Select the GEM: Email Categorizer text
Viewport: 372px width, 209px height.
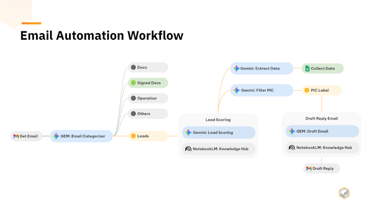(83, 136)
